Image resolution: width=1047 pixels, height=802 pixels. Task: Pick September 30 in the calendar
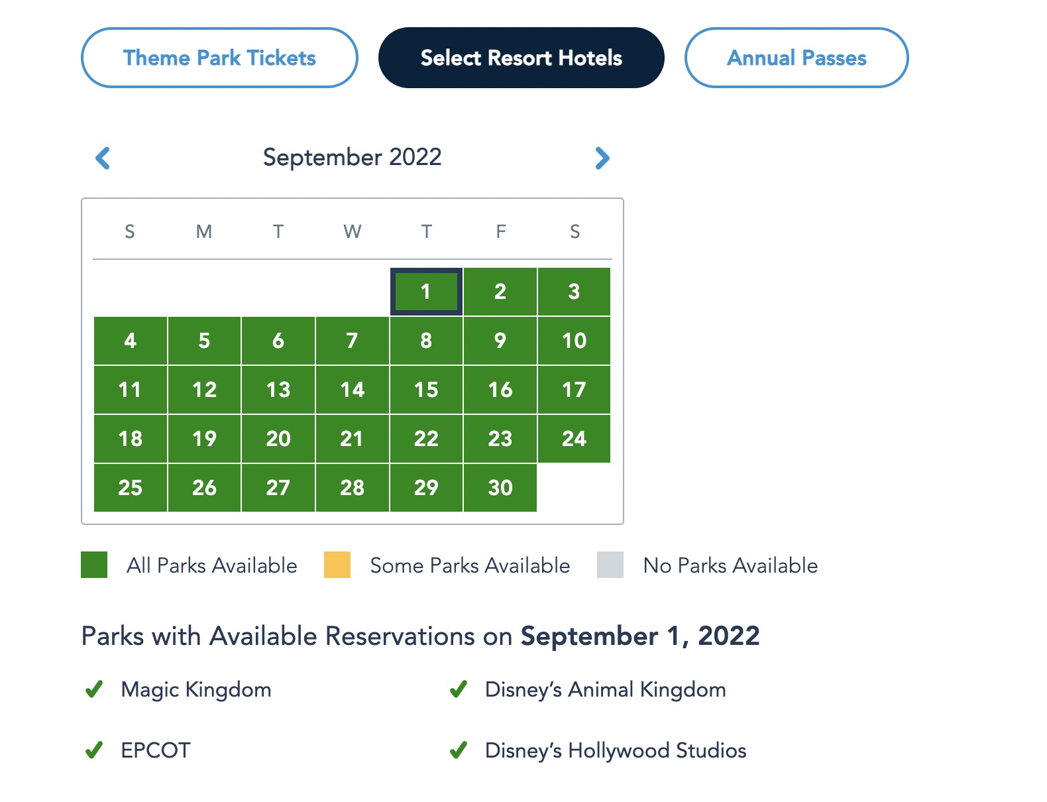(500, 488)
